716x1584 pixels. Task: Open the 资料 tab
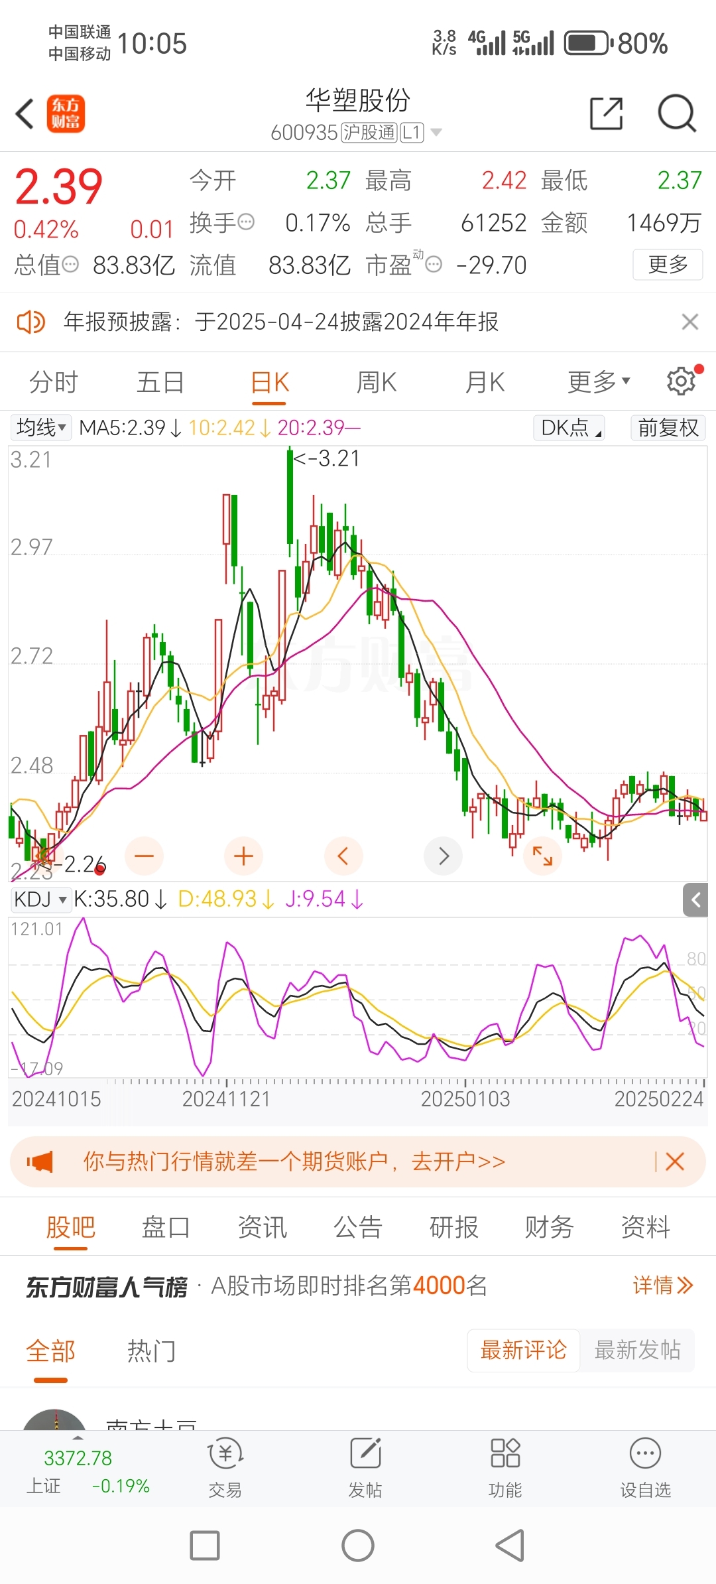[646, 1227]
